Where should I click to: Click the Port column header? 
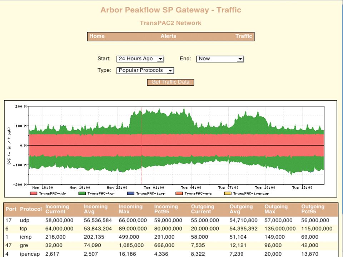[x=11, y=209]
